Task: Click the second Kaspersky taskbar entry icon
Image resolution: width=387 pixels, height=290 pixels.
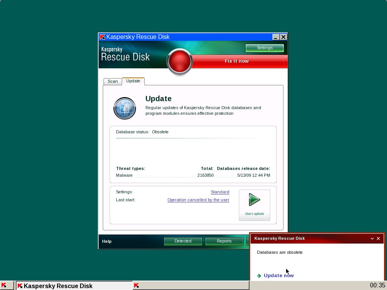Action: coord(136,285)
